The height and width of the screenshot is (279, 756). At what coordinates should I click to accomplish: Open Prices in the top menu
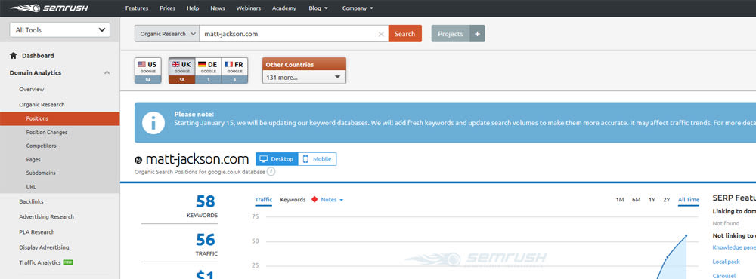click(167, 8)
